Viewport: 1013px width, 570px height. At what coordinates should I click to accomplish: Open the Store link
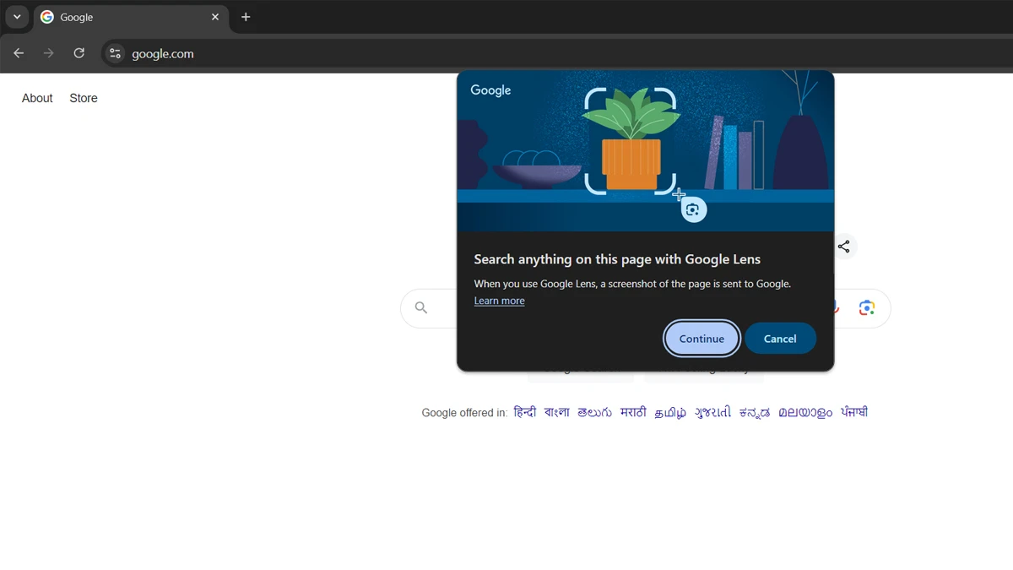tap(84, 98)
